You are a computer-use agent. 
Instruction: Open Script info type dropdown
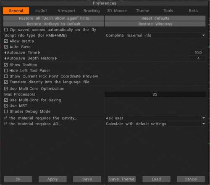pos(155,36)
